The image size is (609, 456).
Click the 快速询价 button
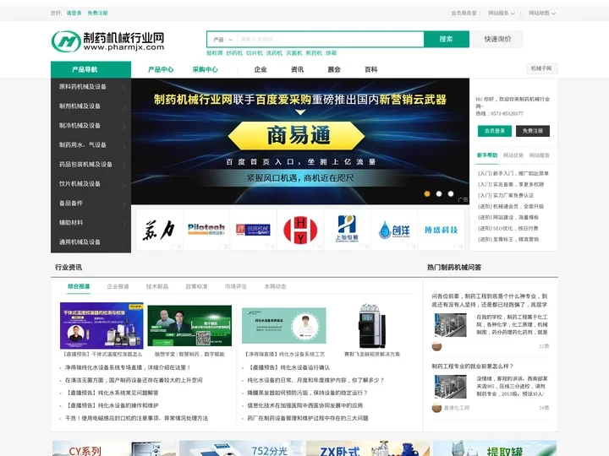497,39
